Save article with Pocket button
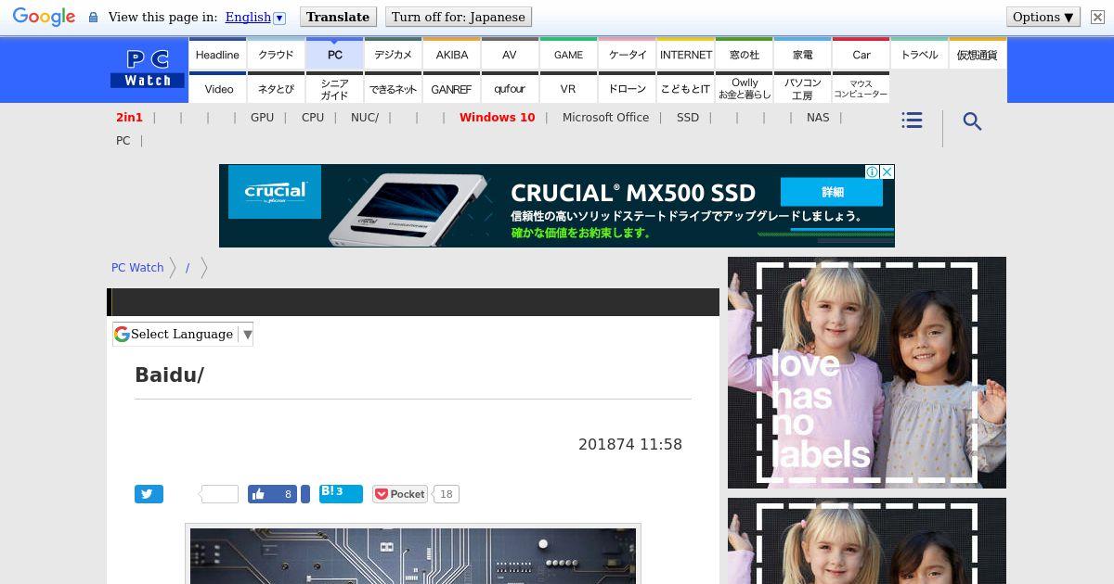 coord(400,494)
